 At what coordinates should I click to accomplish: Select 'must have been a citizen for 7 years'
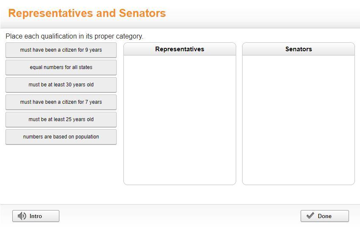pos(61,102)
